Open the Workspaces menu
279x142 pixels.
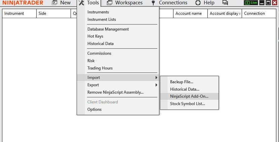129,3
